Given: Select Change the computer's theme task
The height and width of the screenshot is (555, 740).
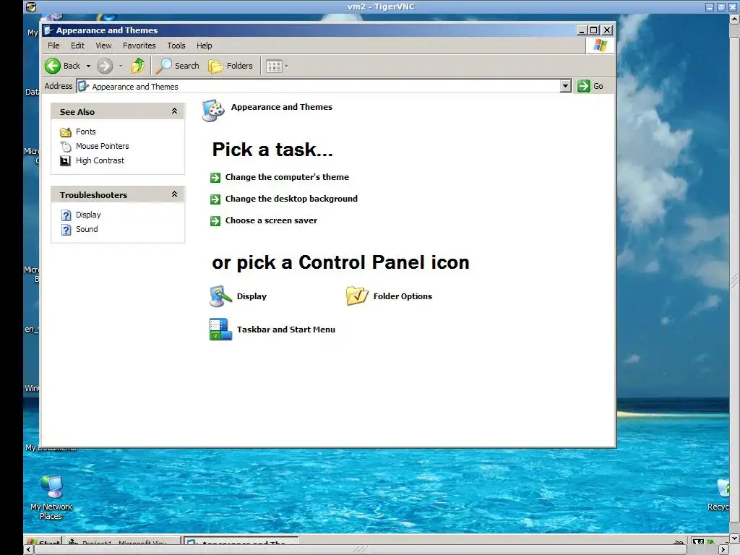Looking at the screenshot, I should pos(287,177).
